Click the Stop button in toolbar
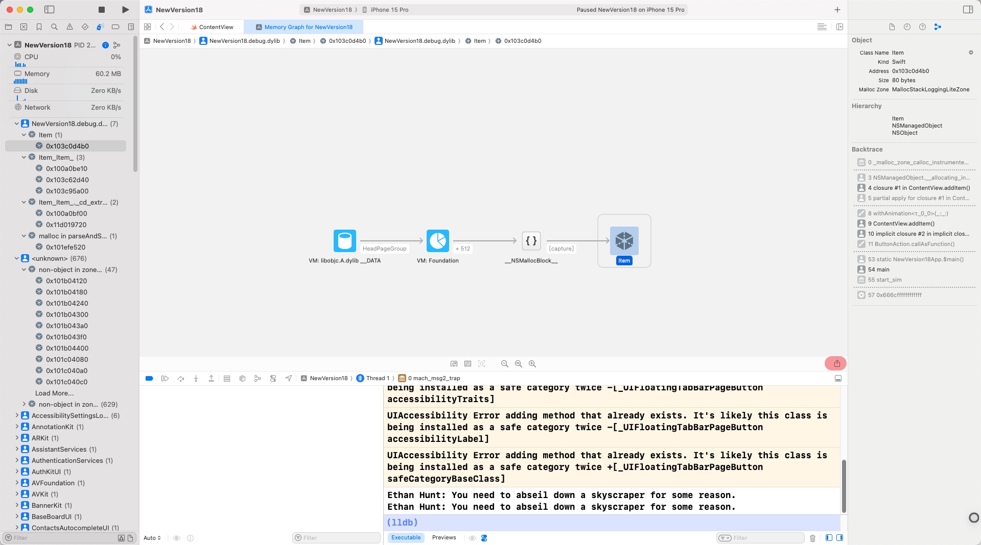 pyautogui.click(x=102, y=10)
